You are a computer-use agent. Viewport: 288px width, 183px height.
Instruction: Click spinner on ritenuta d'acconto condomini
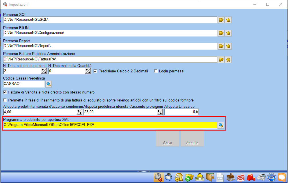point(79,112)
